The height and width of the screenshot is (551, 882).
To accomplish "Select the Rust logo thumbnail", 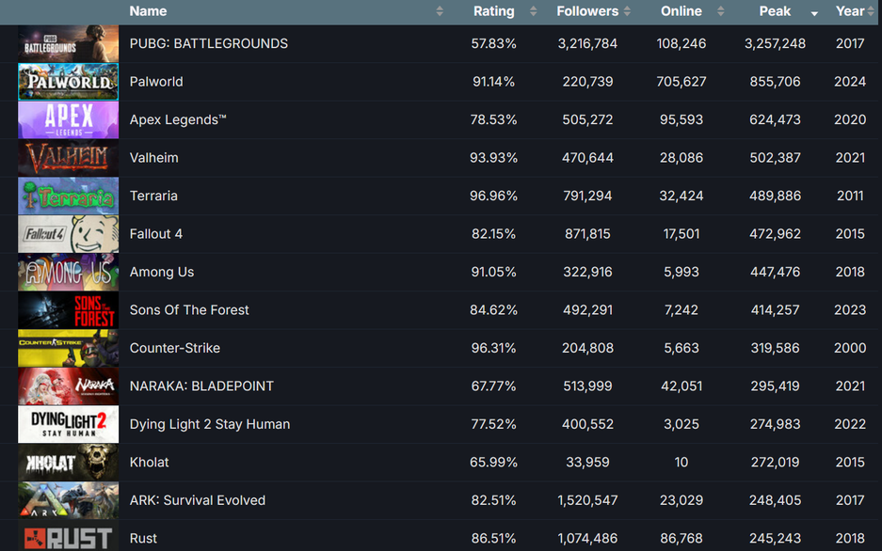I will 68,538.
